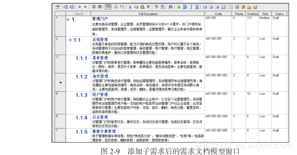The image size is (297, 155).
Task: Toggle Italic formatting I icon
Action: click(x=191, y=7)
